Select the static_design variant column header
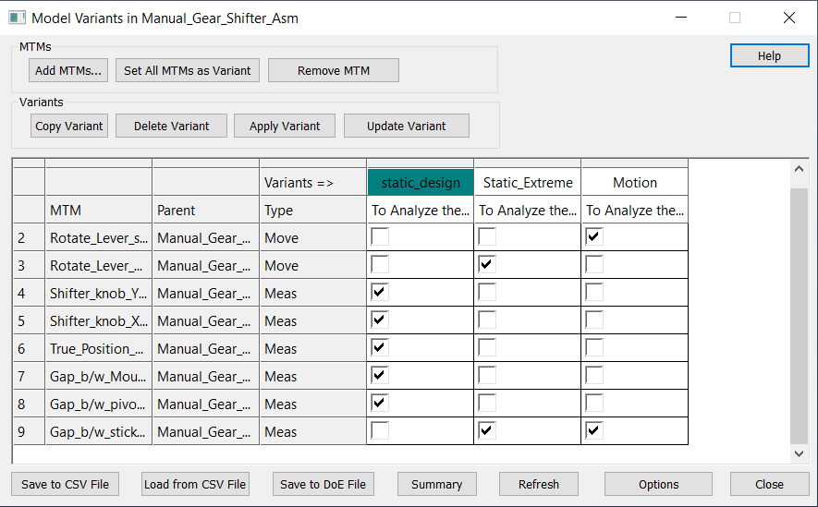Screen dimensions: 818x507 421,182
